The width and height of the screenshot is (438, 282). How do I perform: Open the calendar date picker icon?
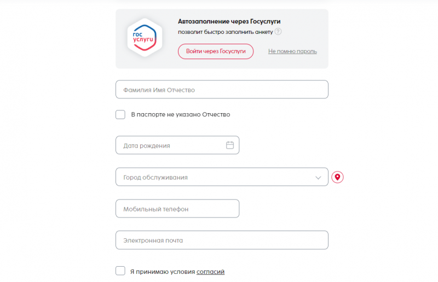(x=230, y=145)
